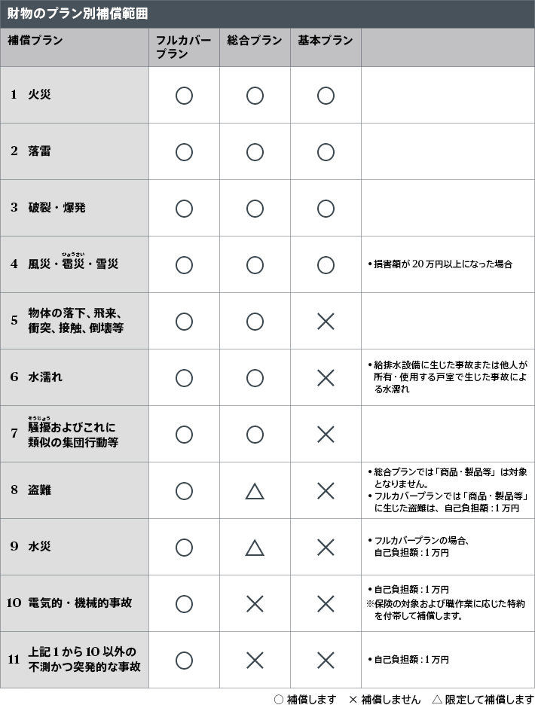Select the 基本プラン column header

coord(326,41)
